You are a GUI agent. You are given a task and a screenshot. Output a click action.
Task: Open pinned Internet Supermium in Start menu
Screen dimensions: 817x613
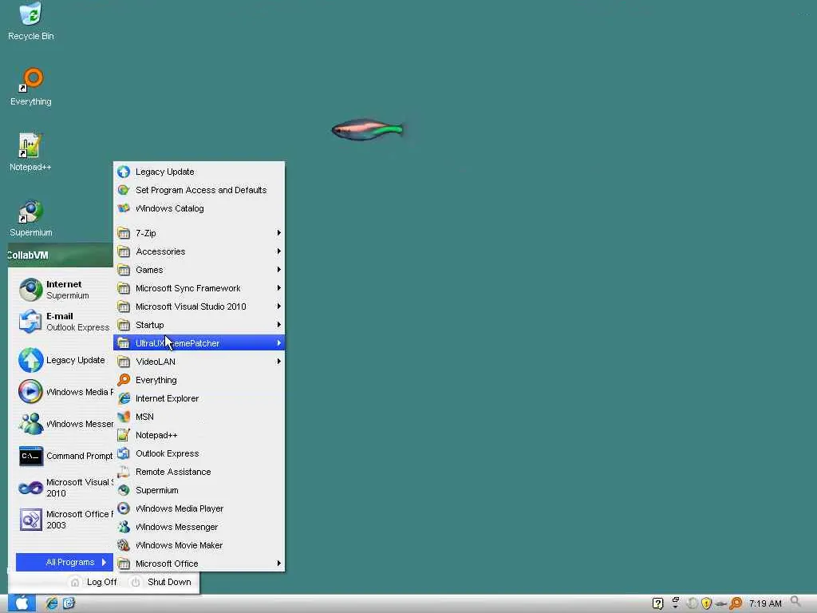pyautogui.click(x=65, y=290)
